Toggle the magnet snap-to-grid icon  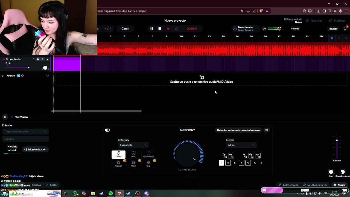[x=332, y=38]
